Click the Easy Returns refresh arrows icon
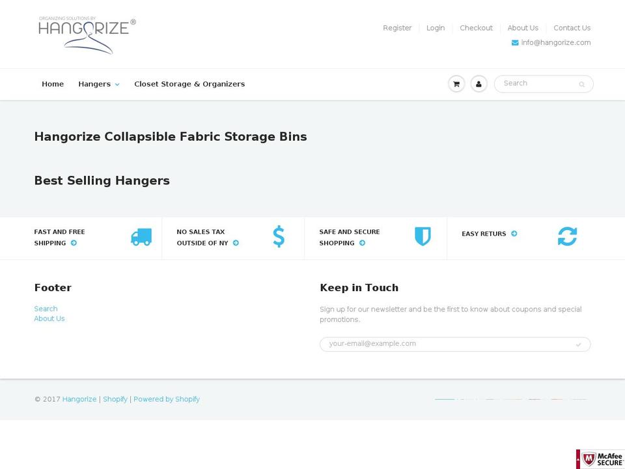The height and width of the screenshot is (469, 625). click(567, 236)
